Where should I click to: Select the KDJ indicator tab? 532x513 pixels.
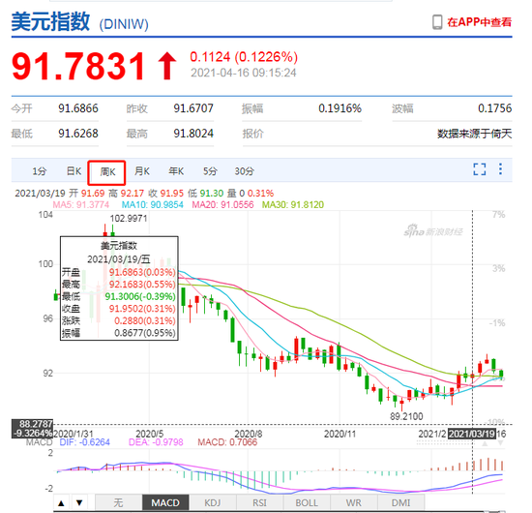pyautogui.click(x=213, y=502)
